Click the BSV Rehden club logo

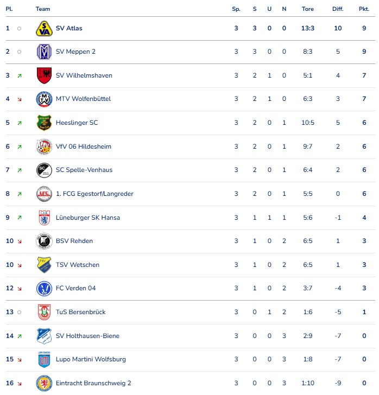(x=44, y=241)
